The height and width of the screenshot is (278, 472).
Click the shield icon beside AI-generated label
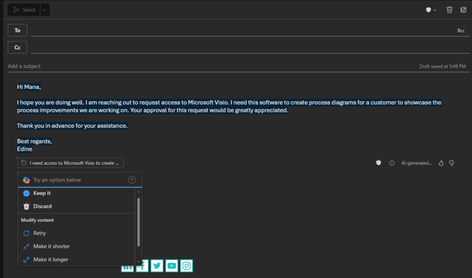click(378, 163)
